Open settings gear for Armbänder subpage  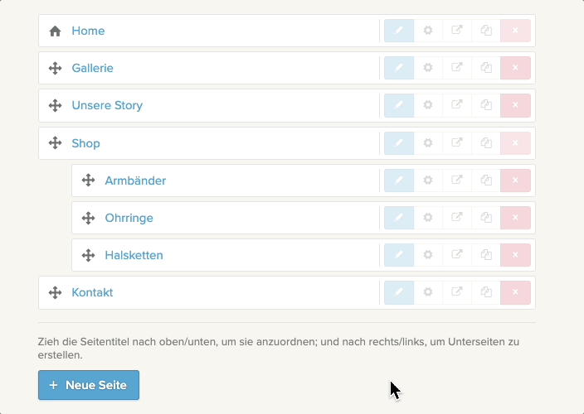click(428, 181)
